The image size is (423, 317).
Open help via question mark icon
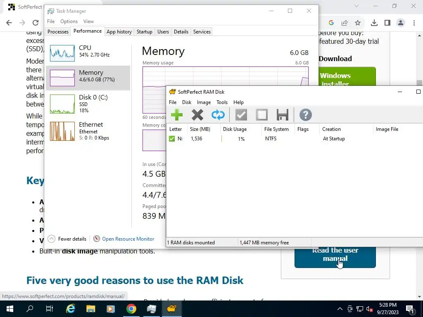[x=306, y=115]
